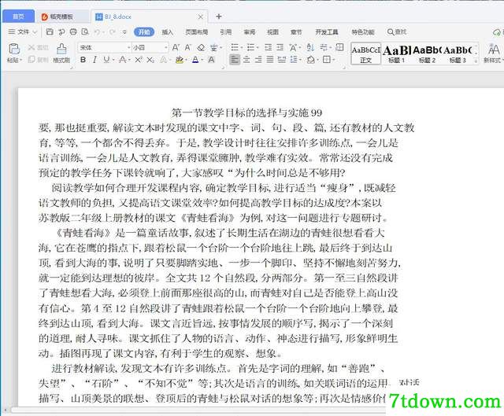Toggle Align Left paragraph alignment
The image size is (504, 416).
click(235, 60)
